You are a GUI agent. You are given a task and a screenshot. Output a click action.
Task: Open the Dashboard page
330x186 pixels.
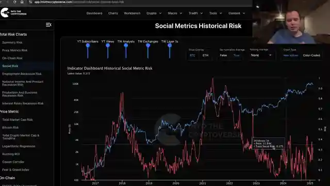tap(94, 13)
